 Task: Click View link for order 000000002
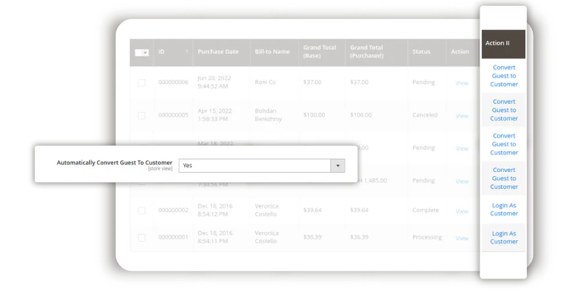pyautogui.click(x=462, y=212)
